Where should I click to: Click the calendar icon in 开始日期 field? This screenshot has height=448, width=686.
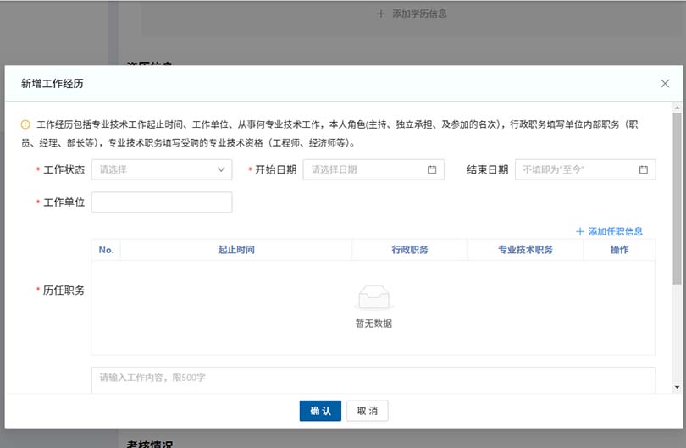click(x=432, y=169)
